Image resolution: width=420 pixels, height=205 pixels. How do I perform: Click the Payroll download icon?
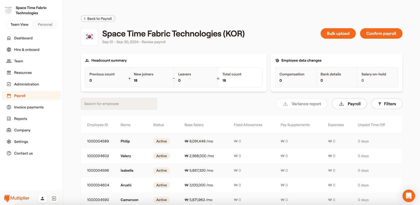pyautogui.click(x=342, y=104)
